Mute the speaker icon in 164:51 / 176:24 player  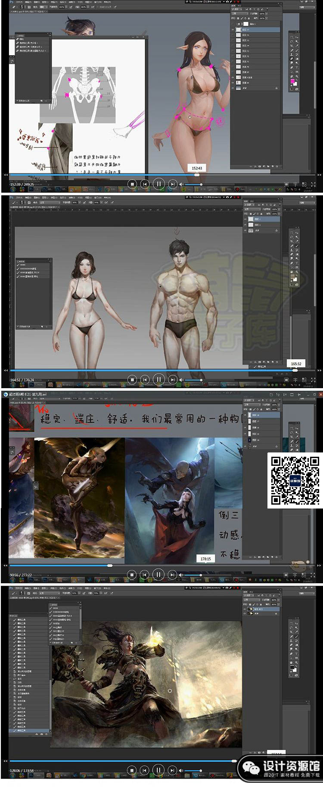point(181,380)
